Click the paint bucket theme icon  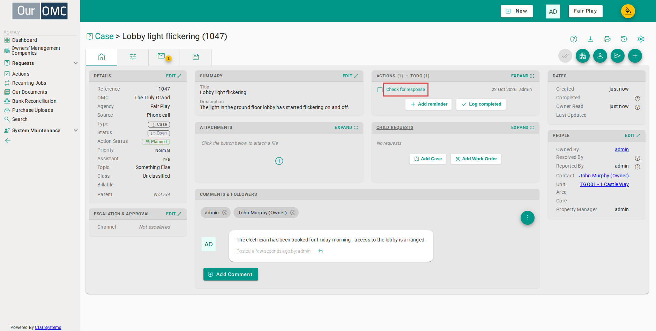coord(628,11)
